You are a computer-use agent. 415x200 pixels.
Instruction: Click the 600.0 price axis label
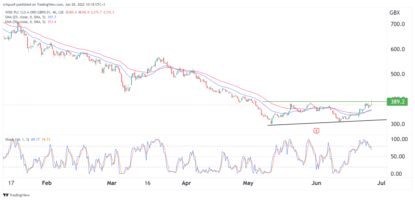coord(397,49)
